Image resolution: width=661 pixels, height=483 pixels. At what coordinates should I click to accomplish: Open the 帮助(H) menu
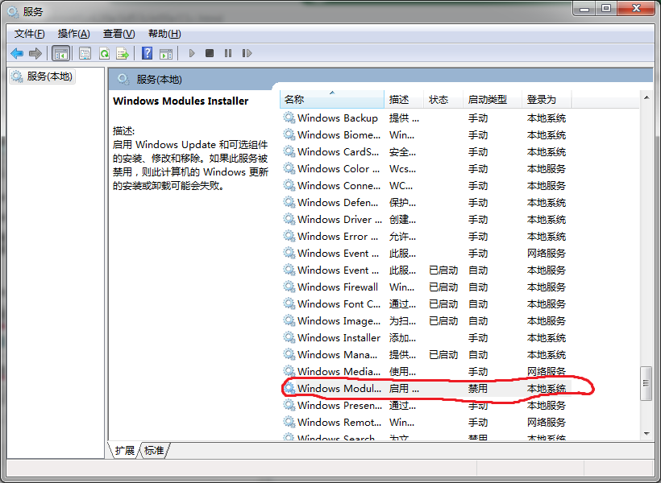(164, 34)
